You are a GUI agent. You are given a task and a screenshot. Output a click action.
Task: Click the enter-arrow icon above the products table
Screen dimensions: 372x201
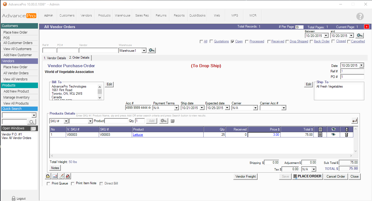[x=354, y=121]
